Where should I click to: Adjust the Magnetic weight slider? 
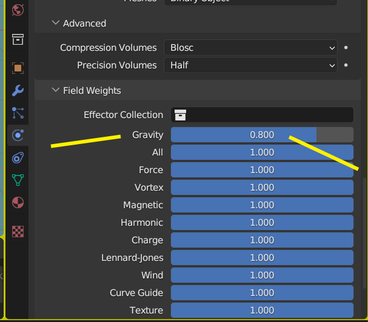[x=262, y=205]
